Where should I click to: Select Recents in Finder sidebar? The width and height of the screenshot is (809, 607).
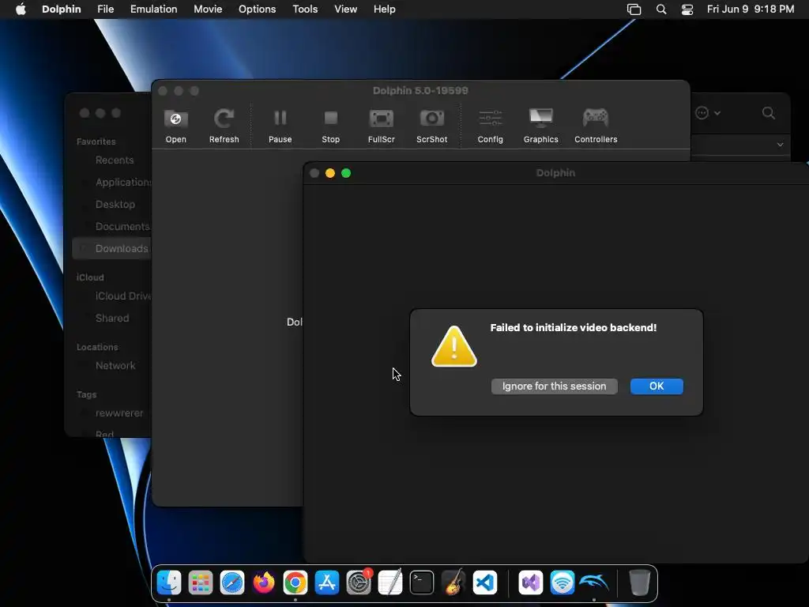pyautogui.click(x=115, y=160)
